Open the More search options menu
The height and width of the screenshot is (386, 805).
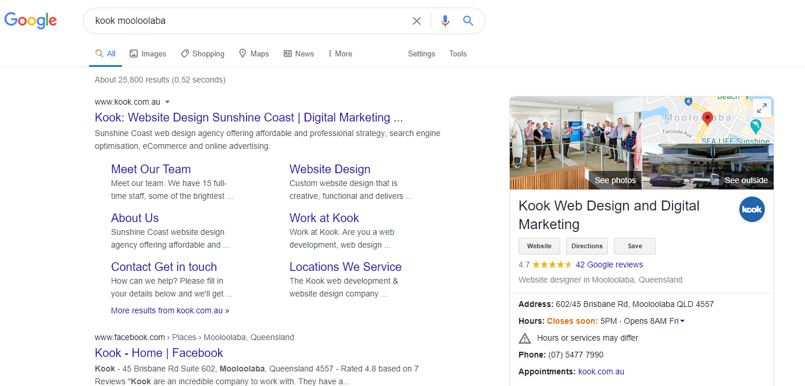point(339,53)
